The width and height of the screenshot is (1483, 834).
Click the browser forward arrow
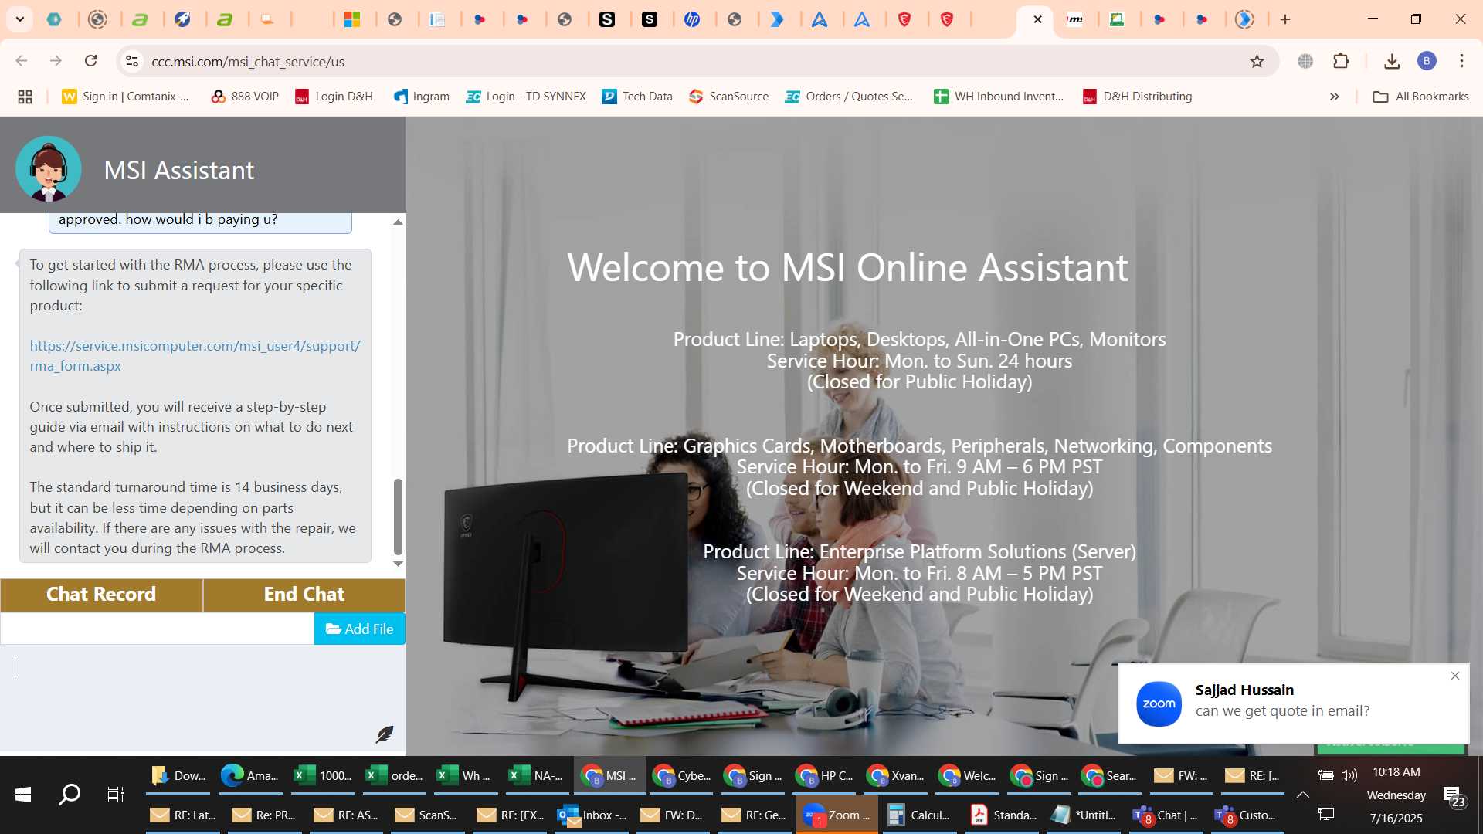point(56,61)
